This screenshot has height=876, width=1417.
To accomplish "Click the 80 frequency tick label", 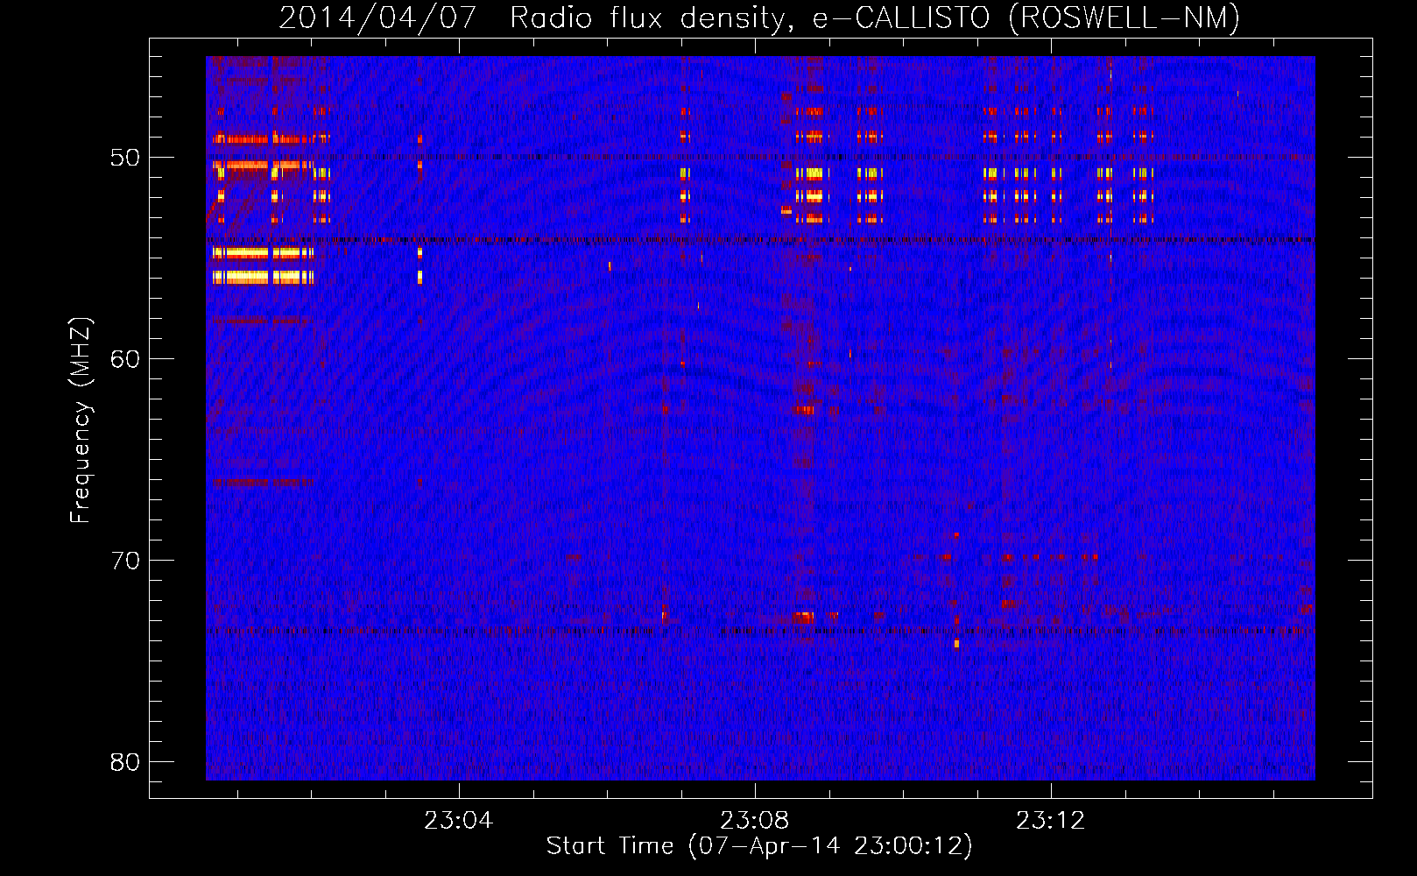I will pos(125,762).
